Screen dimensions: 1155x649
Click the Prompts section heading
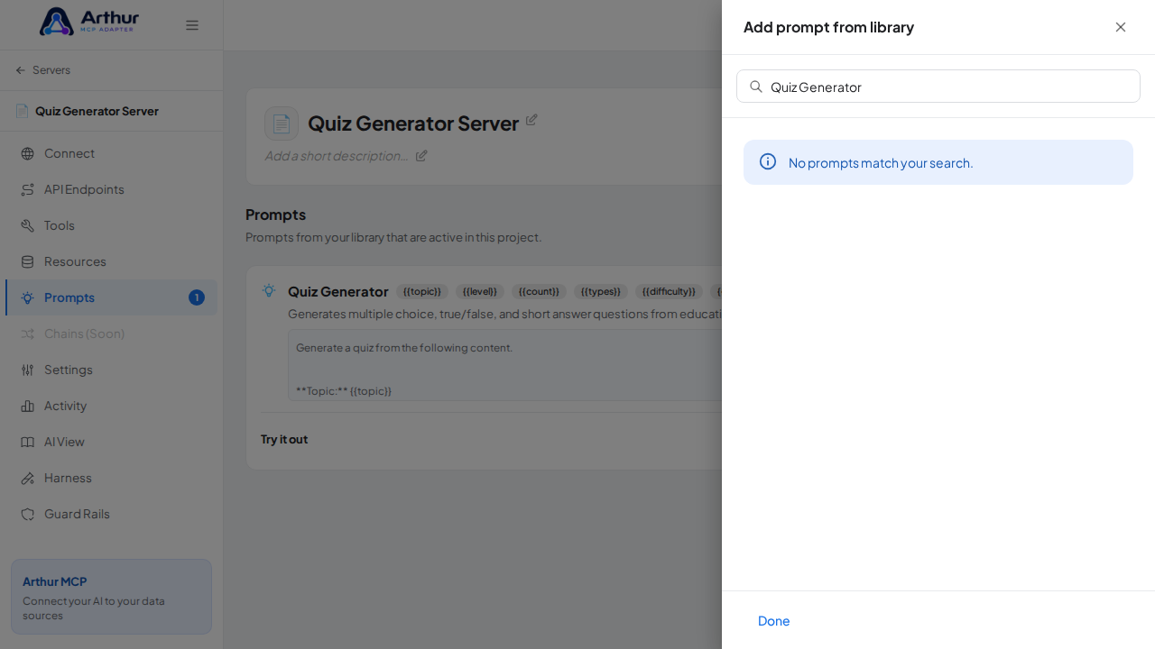pyautogui.click(x=276, y=215)
